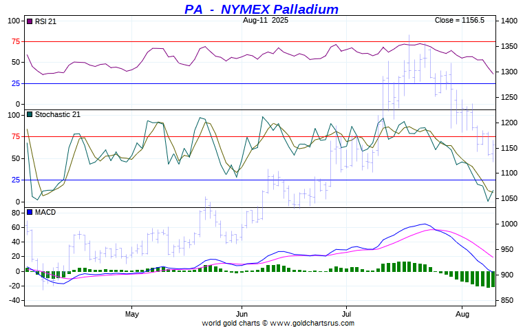Screen dimensions: 523x327
Task: Click the RSI axis label 100
Action: point(14,21)
